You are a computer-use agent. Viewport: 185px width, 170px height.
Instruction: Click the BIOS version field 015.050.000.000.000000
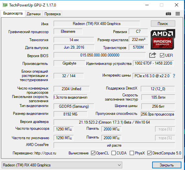coord(100,55)
